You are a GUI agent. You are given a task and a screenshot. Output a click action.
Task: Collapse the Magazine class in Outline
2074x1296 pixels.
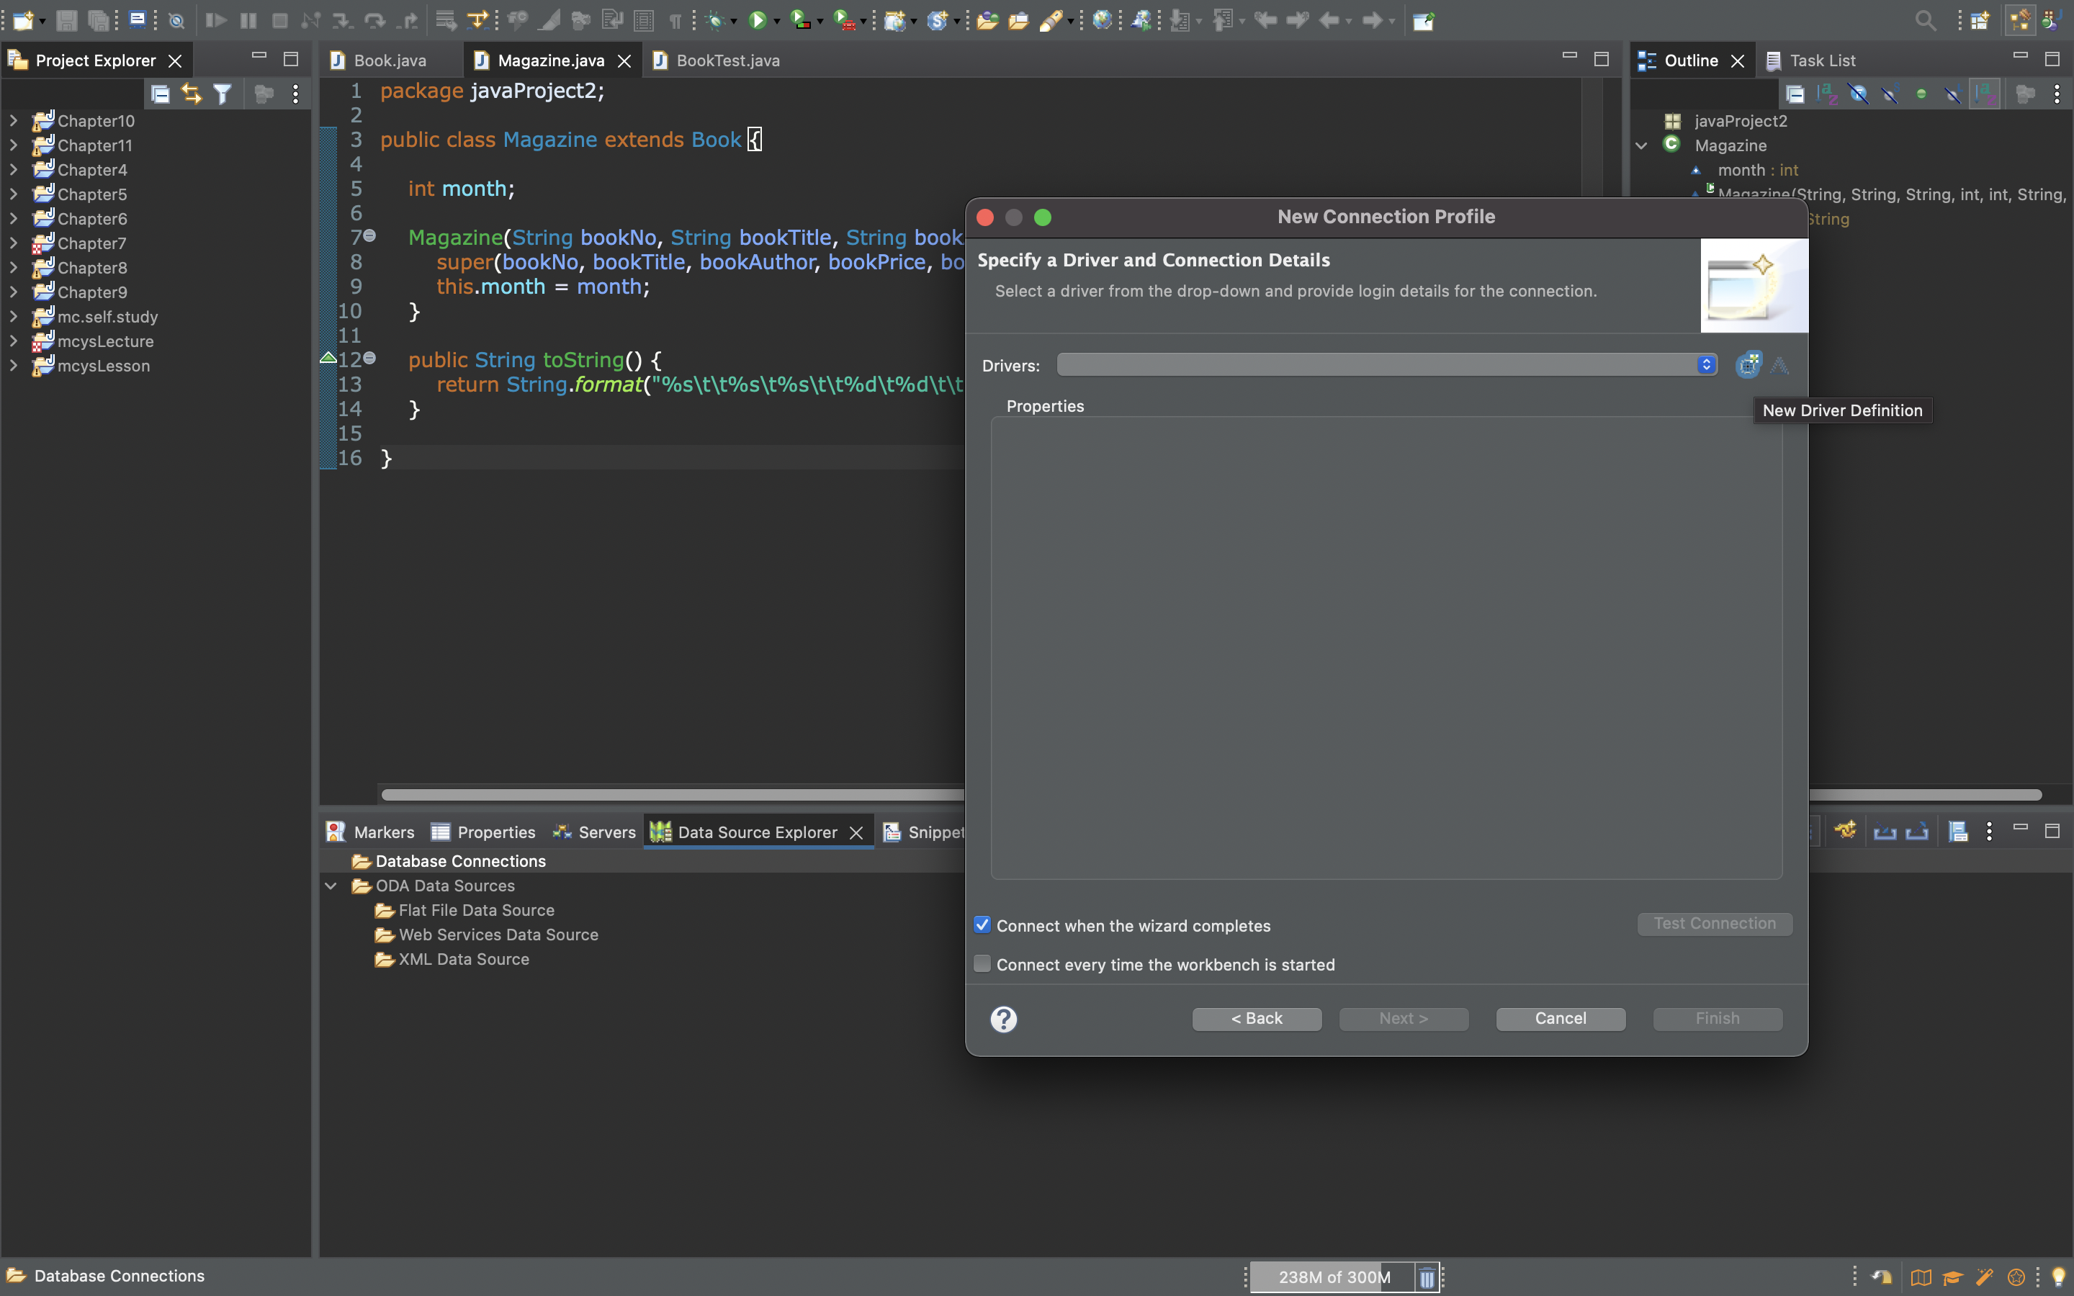click(x=1641, y=145)
